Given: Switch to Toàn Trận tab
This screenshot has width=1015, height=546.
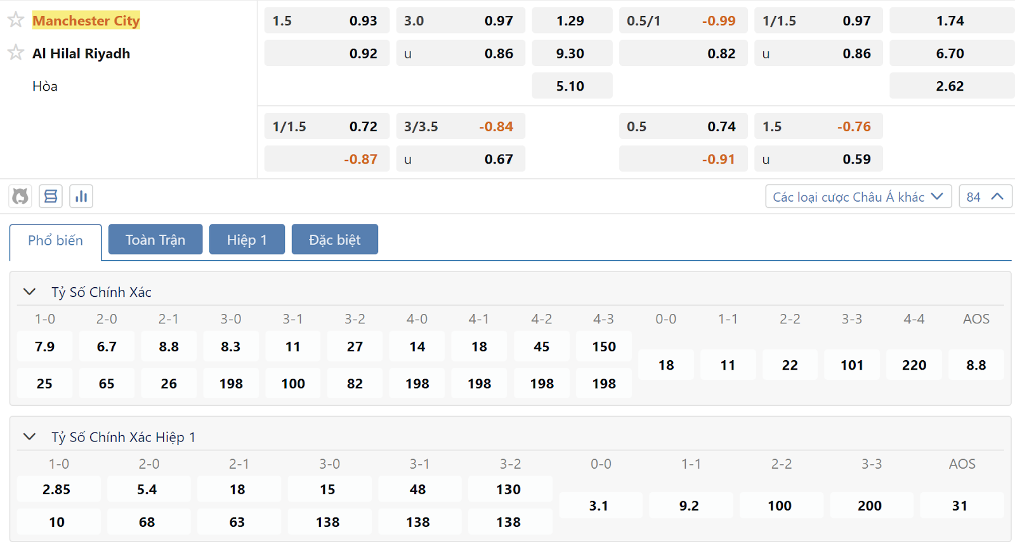Looking at the screenshot, I should pyautogui.click(x=155, y=240).
